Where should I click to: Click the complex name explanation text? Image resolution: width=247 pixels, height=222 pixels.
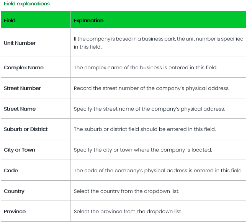click(146, 67)
